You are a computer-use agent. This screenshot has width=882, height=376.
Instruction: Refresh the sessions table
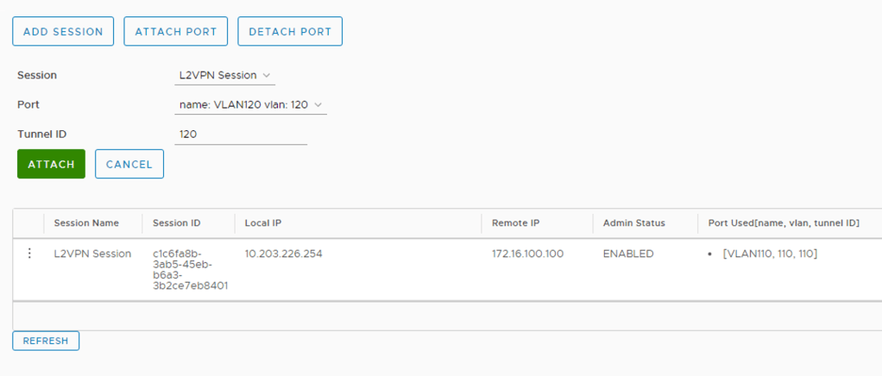click(46, 341)
